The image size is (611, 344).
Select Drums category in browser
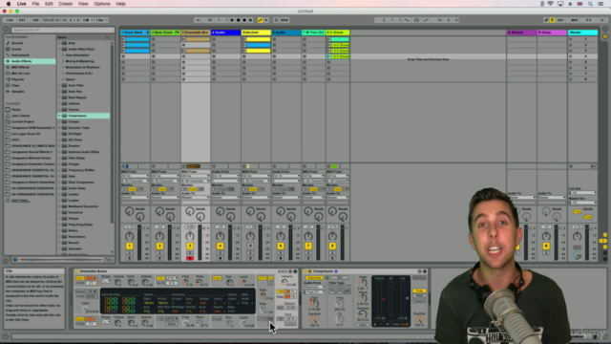[16, 49]
